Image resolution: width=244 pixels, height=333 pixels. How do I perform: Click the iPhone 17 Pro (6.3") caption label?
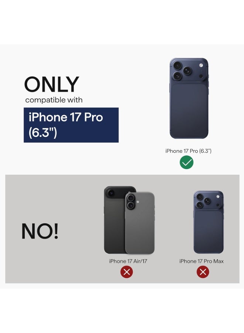click(x=189, y=151)
